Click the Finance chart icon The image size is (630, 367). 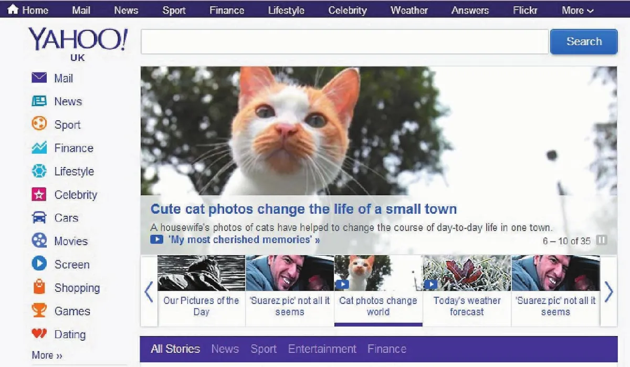coord(39,148)
